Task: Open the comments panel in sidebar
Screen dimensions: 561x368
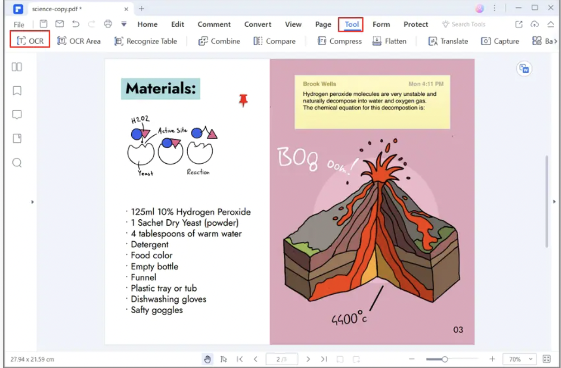Action: [17, 115]
